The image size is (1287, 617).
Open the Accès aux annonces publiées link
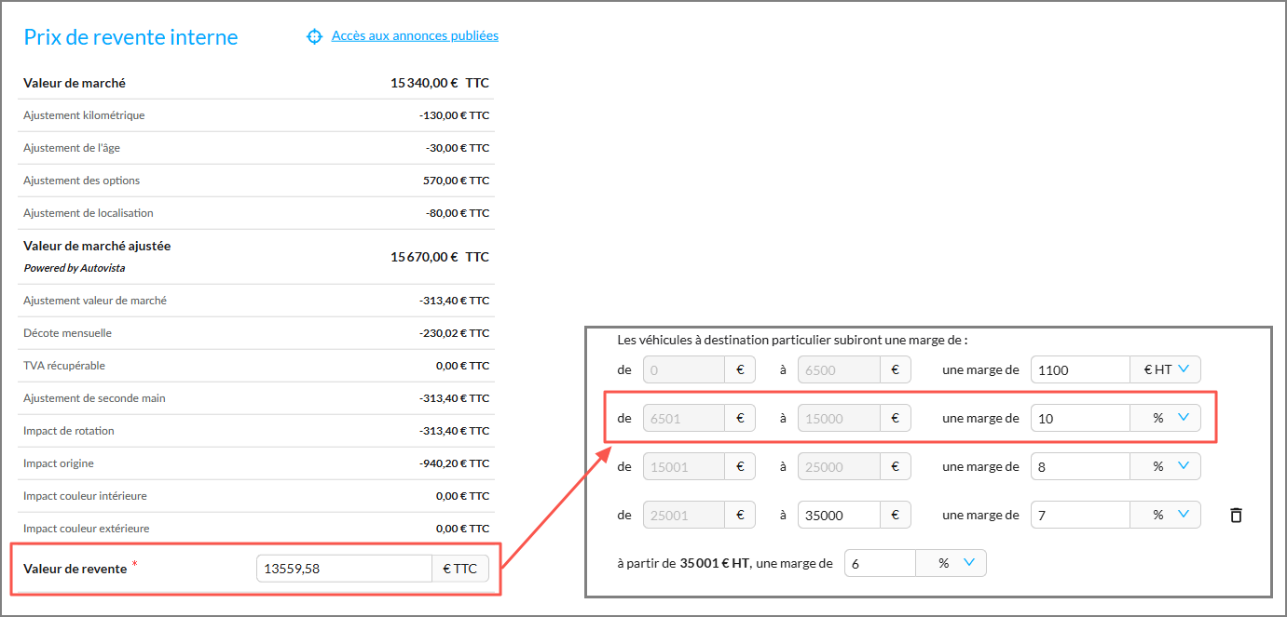point(415,36)
